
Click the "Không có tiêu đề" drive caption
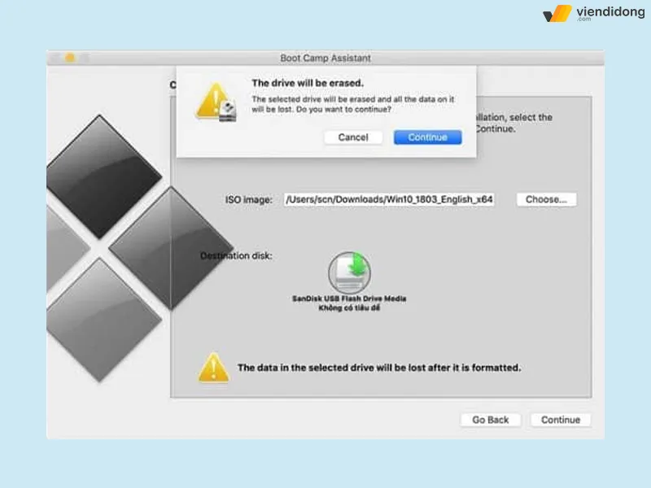349,309
